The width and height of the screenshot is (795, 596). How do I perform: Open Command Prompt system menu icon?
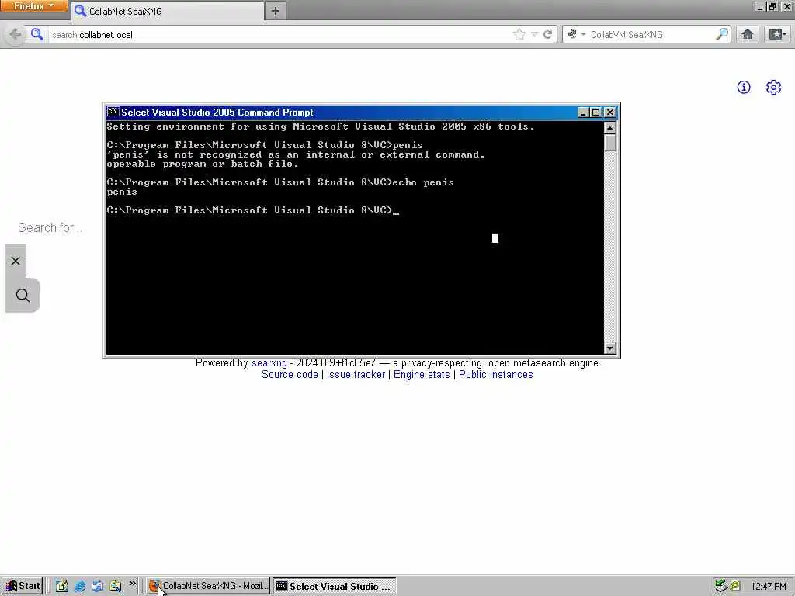[113, 112]
